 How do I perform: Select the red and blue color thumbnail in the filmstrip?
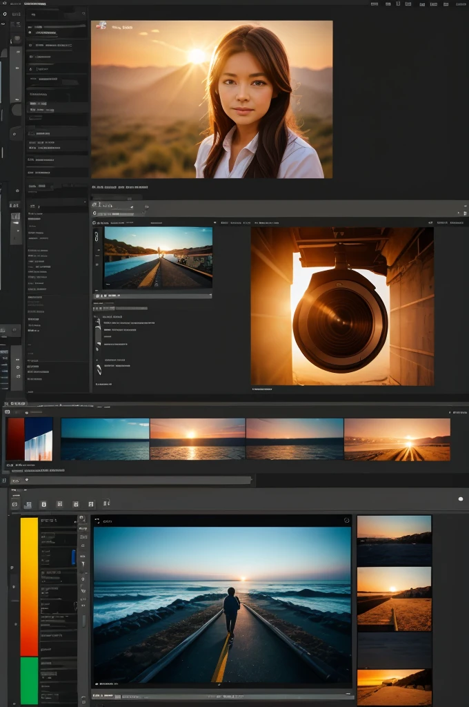click(x=29, y=438)
